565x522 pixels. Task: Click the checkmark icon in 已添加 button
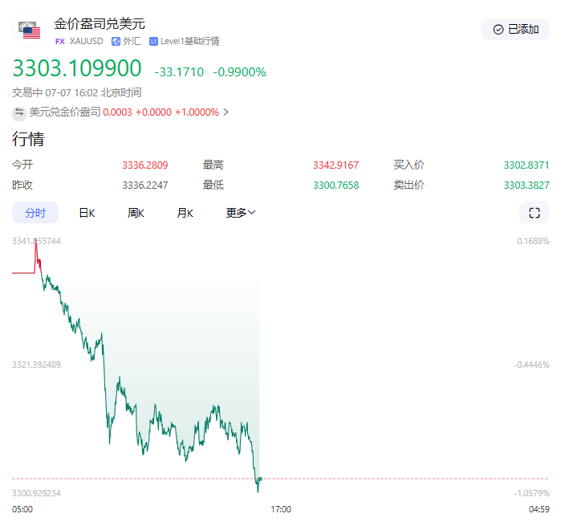tap(498, 30)
